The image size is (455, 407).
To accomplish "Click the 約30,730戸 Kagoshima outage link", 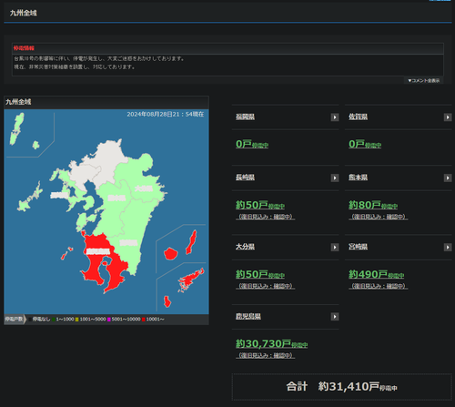I will pyautogui.click(x=271, y=344).
